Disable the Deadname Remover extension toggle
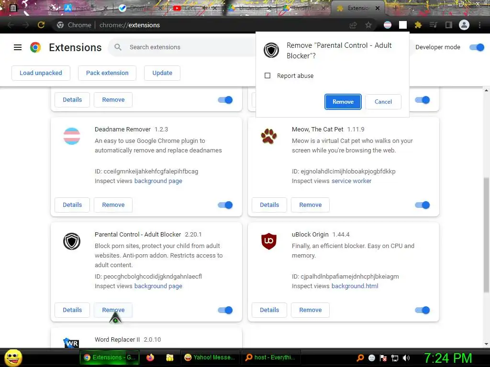This screenshot has width=490, height=367. [x=225, y=205]
